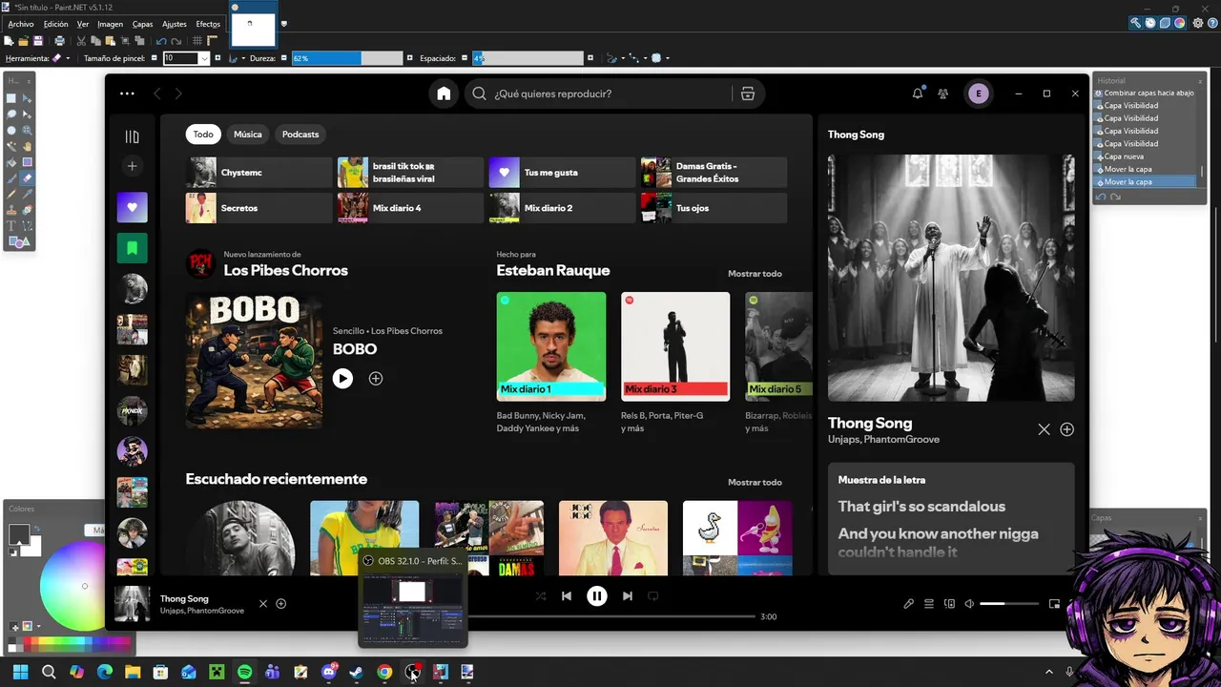Image resolution: width=1221 pixels, height=687 pixels.
Task: Adjust Dureza hardness slider
Action: 347,58
